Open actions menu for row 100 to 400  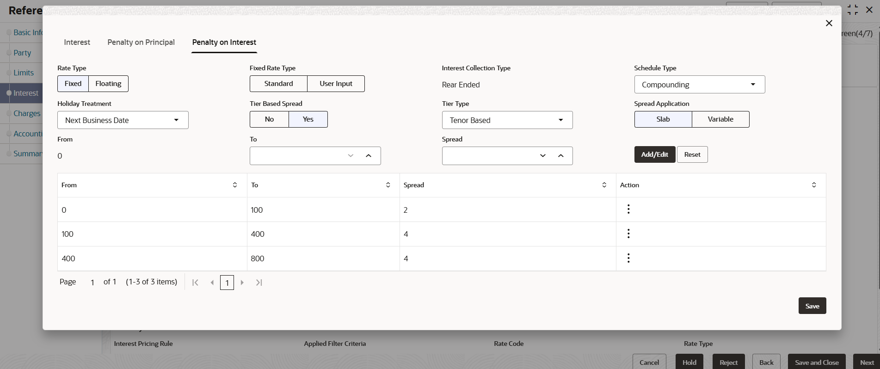click(x=628, y=234)
